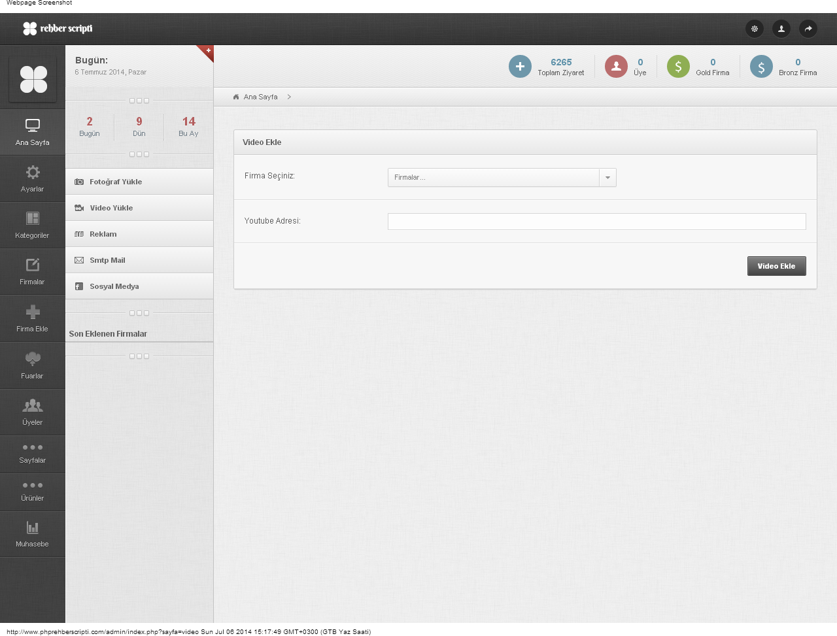Open the Firmalar... dropdown

click(x=502, y=178)
